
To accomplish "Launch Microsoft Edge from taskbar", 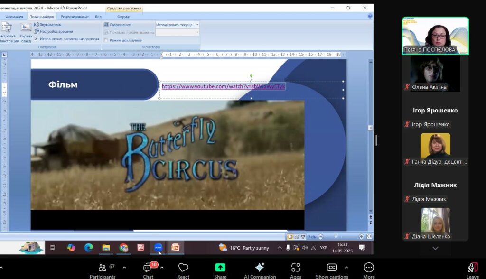I will pyautogui.click(x=89, y=247).
